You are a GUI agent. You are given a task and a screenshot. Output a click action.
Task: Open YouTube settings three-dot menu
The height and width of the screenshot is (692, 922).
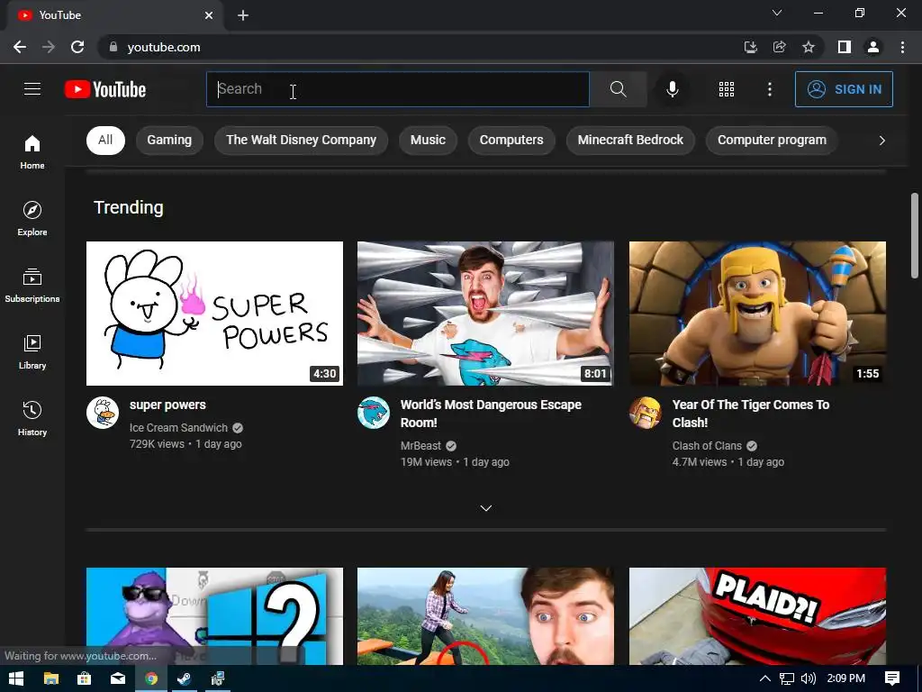tap(769, 89)
